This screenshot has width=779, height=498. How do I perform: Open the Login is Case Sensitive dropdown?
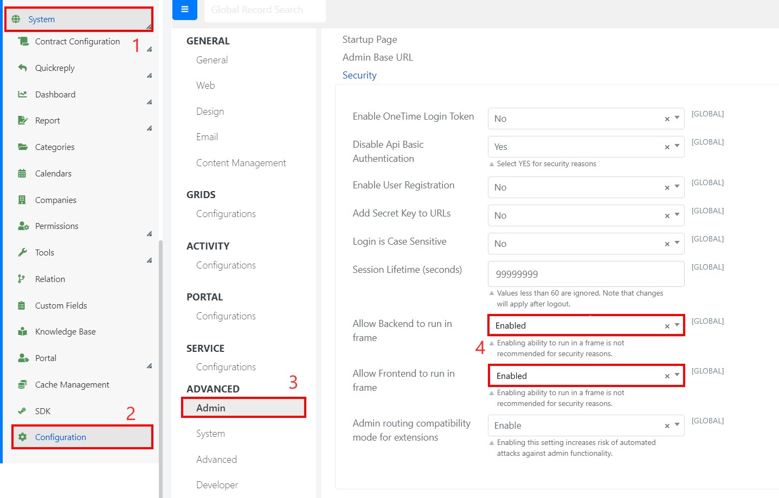pyautogui.click(x=677, y=243)
